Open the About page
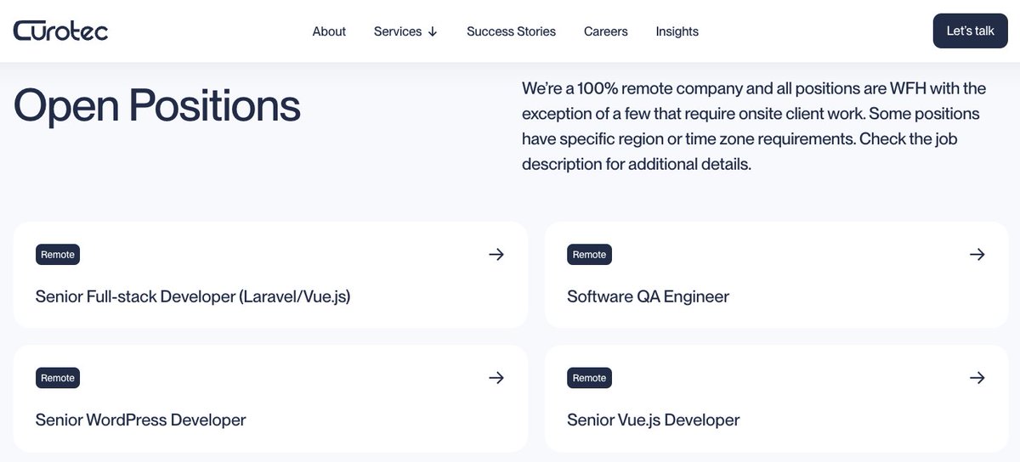Screen dimensions: 1020x462 tap(329, 31)
